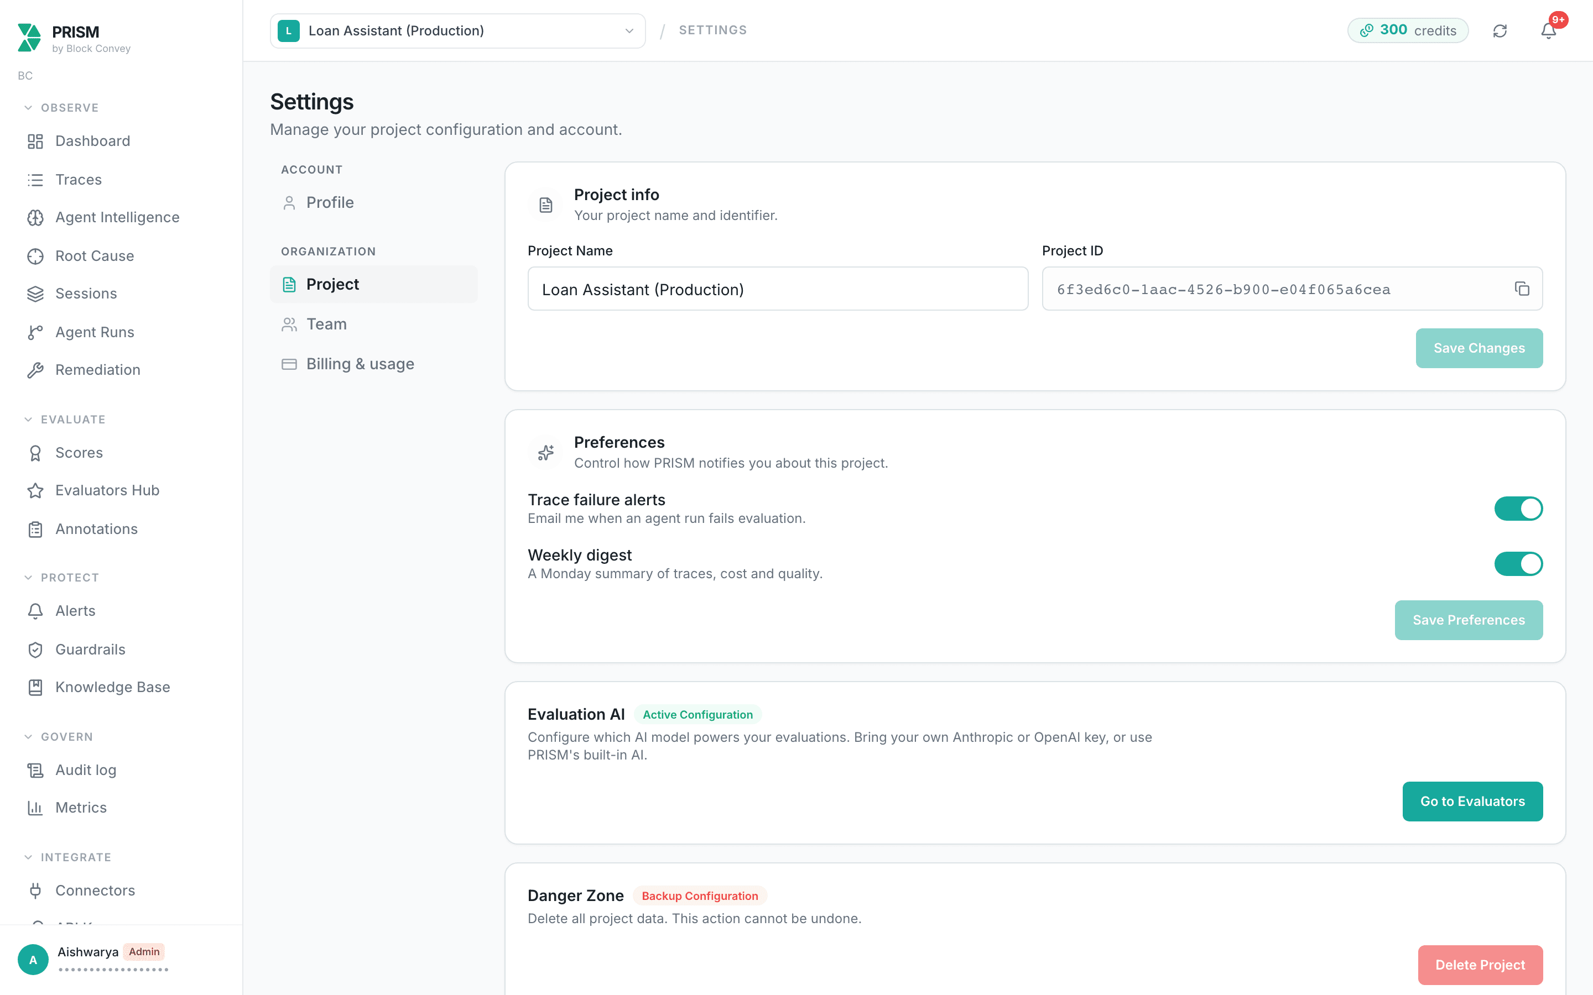The image size is (1593, 995).
Task: Click the Project ID field
Action: coord(1292,289)
